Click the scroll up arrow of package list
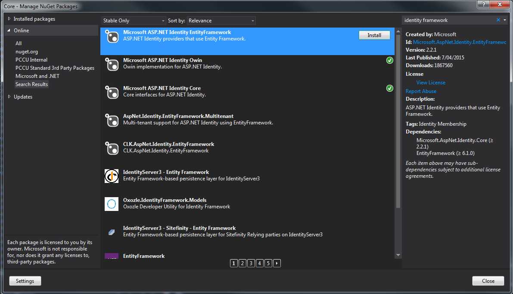Image resolution: width=513 pixels, height=294 pixels. (x=398, y=31)
